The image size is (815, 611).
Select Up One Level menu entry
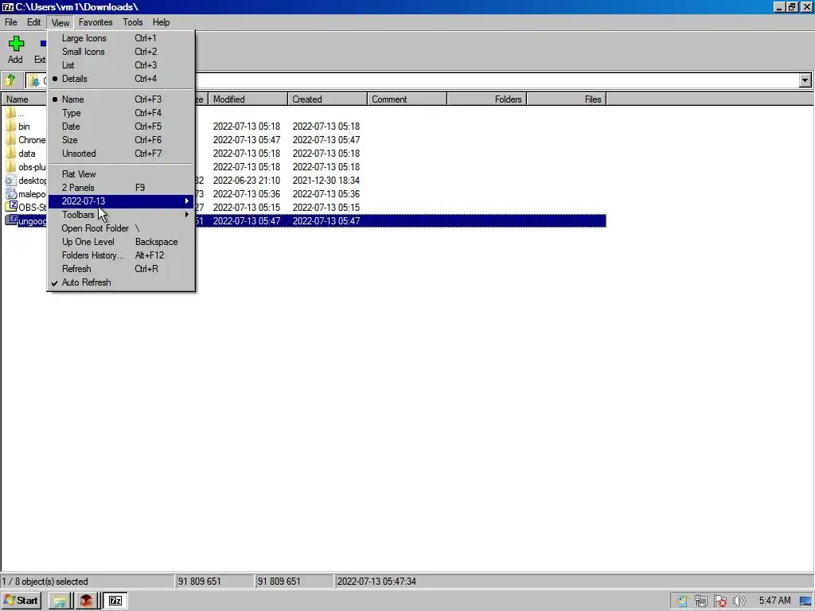[121, 242]
